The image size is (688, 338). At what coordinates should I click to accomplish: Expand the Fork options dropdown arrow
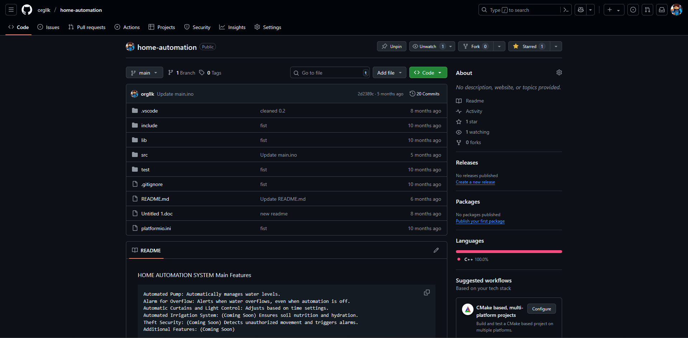tap(499, 46)
